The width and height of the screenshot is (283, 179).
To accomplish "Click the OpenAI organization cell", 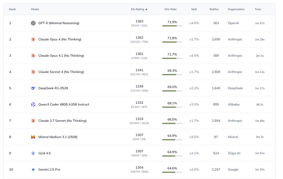I will [x=233, y=23].
